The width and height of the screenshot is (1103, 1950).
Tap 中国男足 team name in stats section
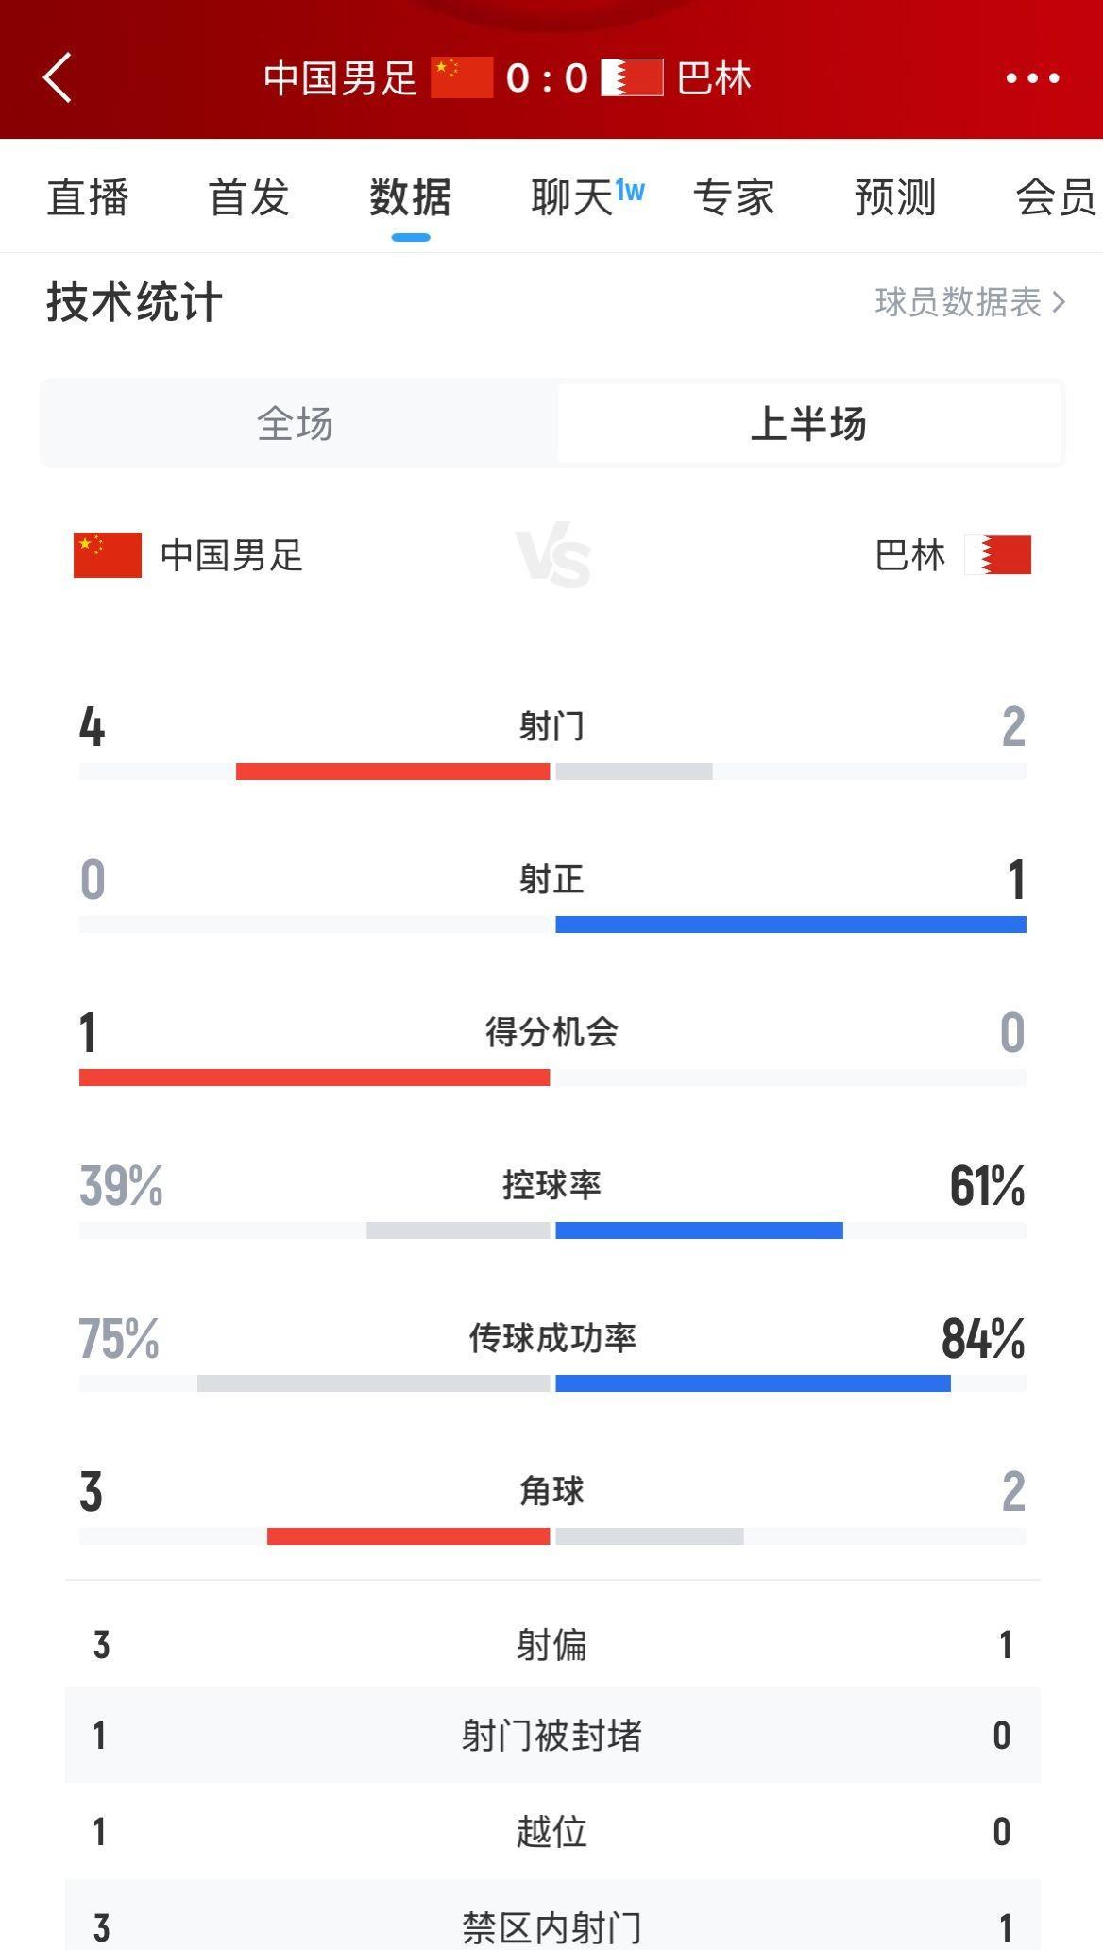[232, 555]
